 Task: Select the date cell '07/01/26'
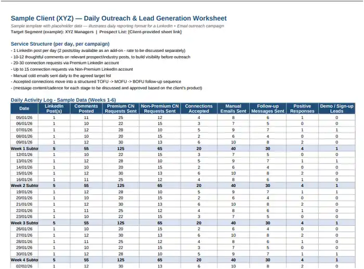coord(24,130)
